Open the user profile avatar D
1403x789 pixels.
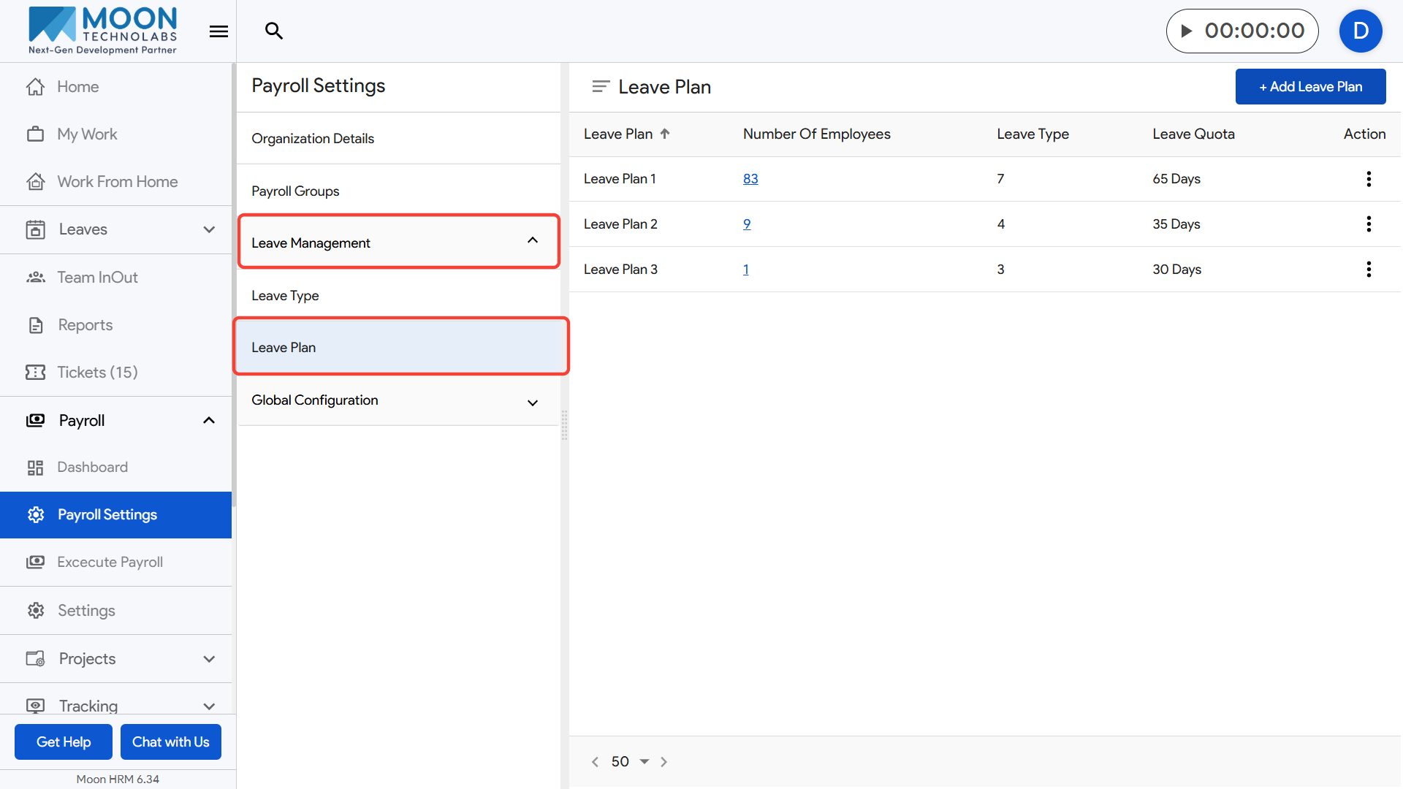(x=1360, y=31)
